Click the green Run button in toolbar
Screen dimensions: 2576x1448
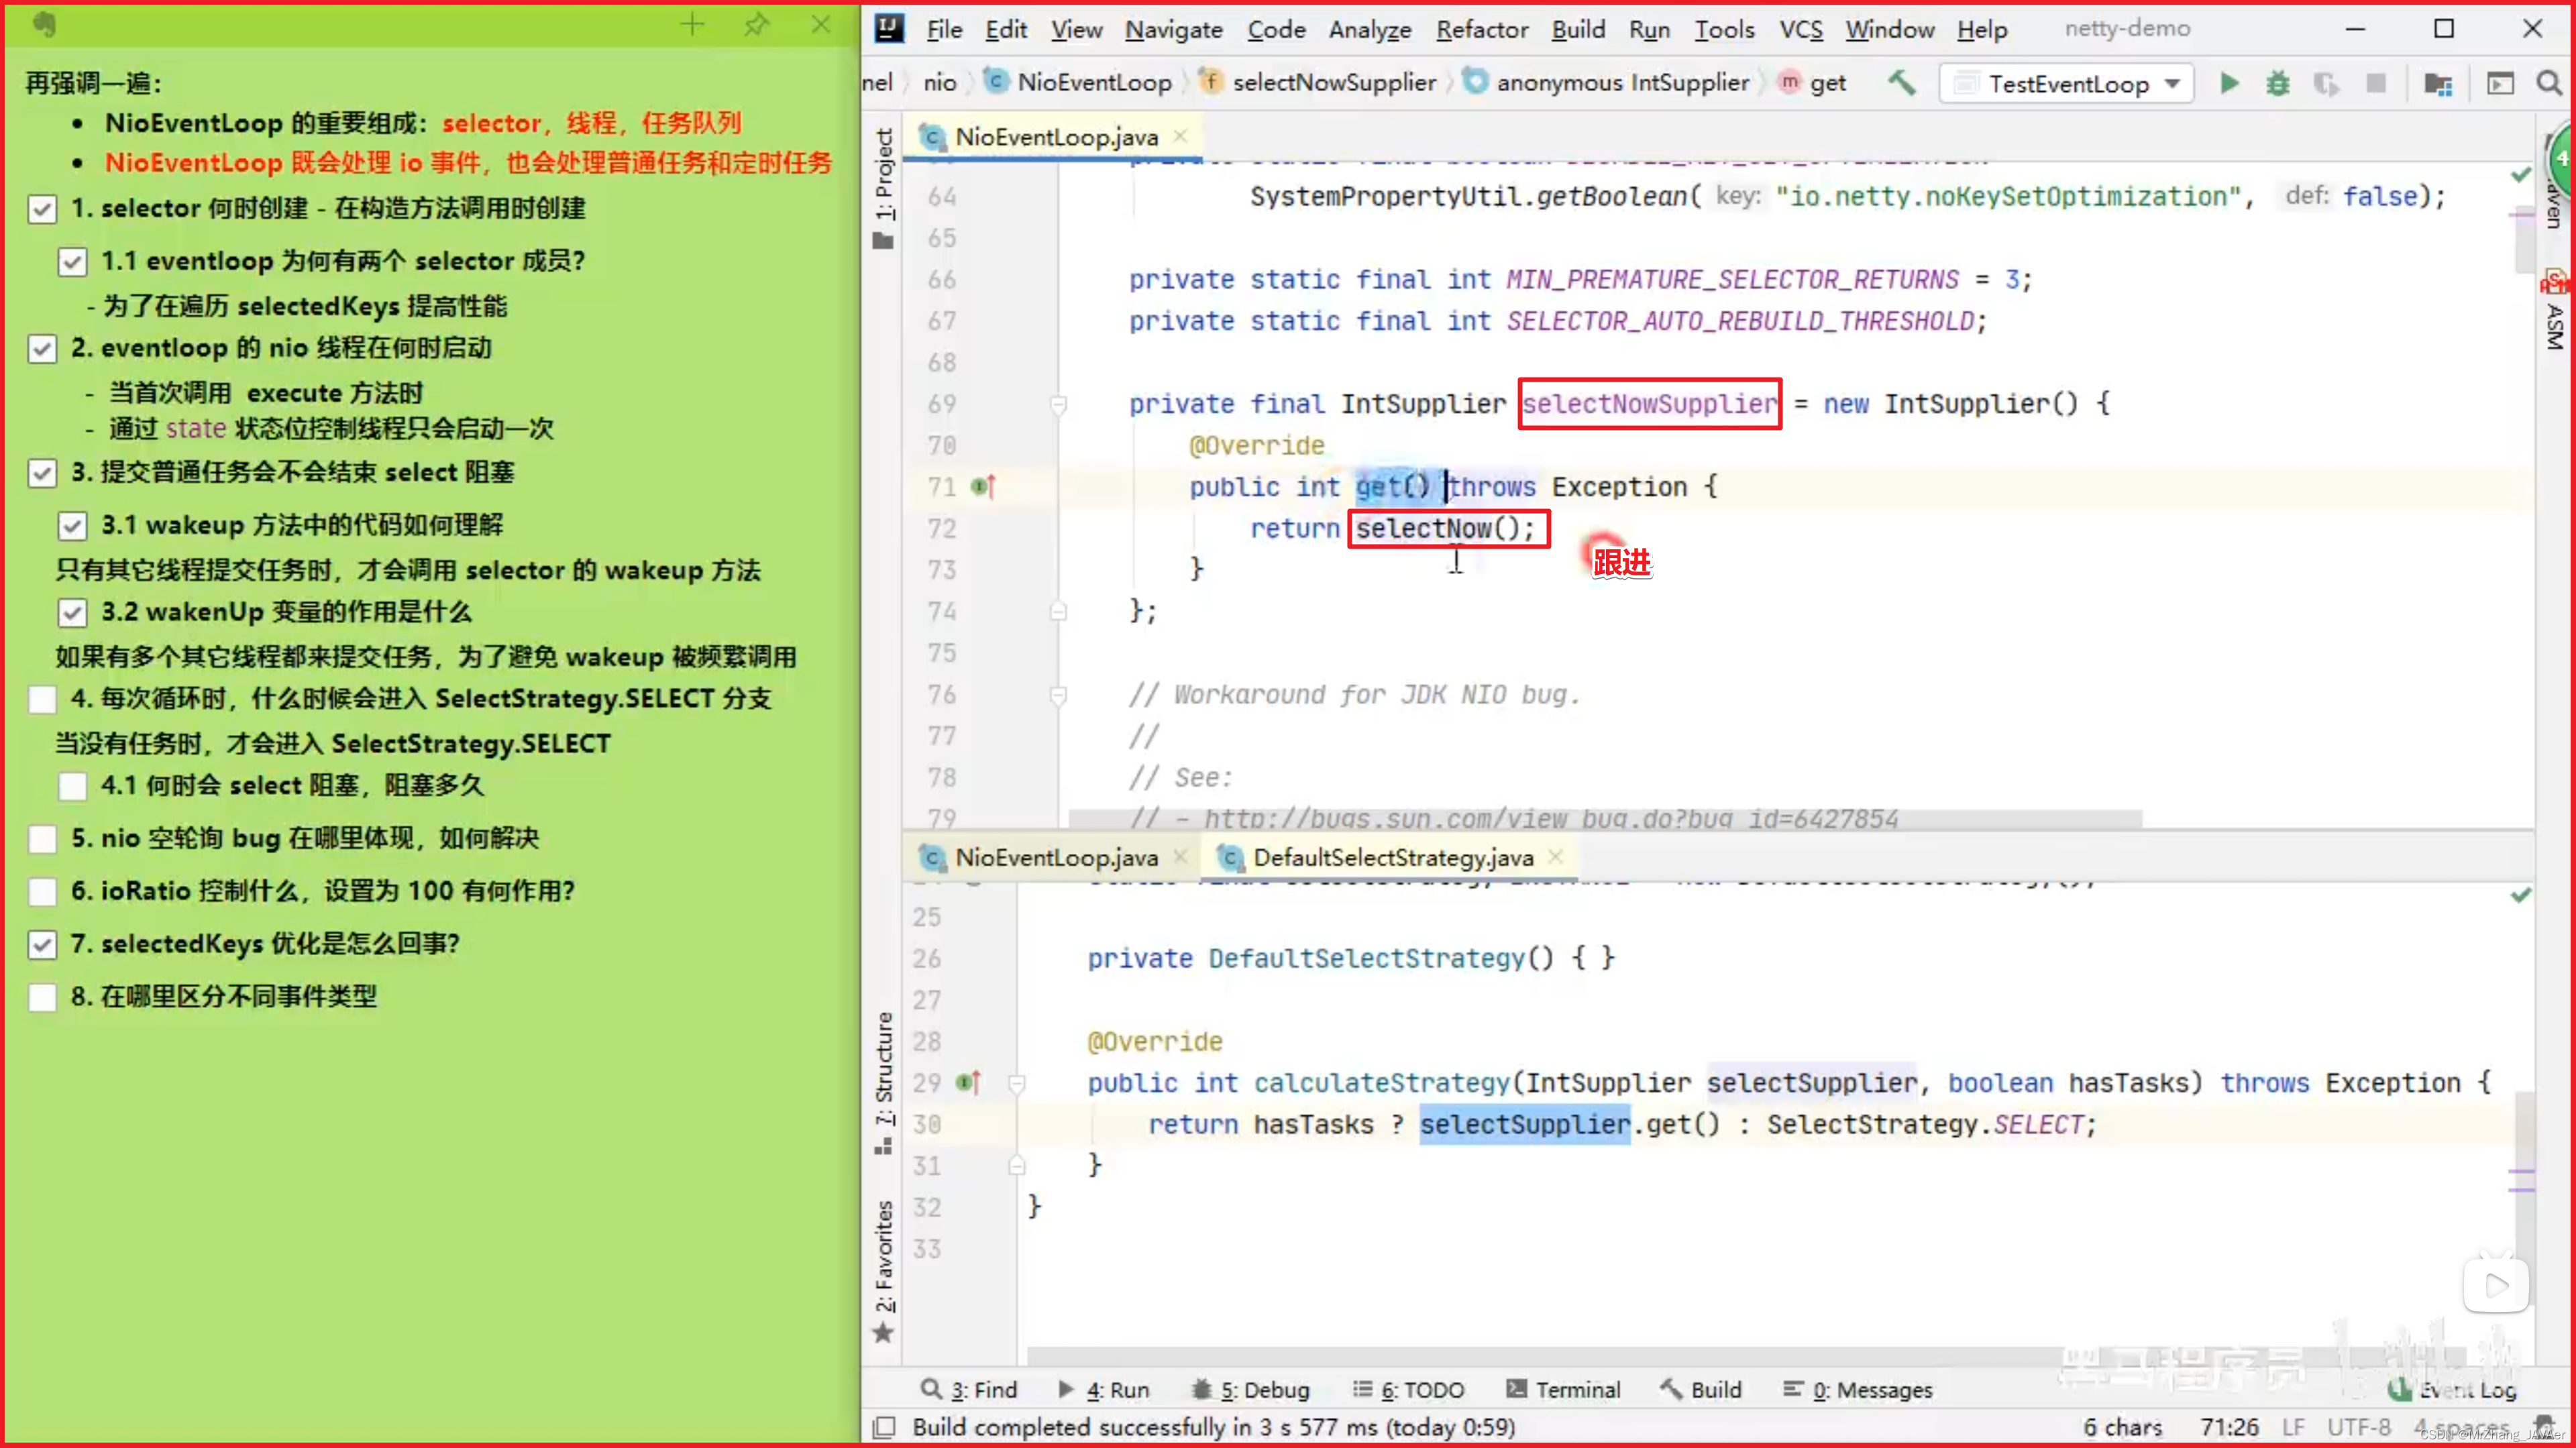pyautogui.click(x=2229, y=83)
